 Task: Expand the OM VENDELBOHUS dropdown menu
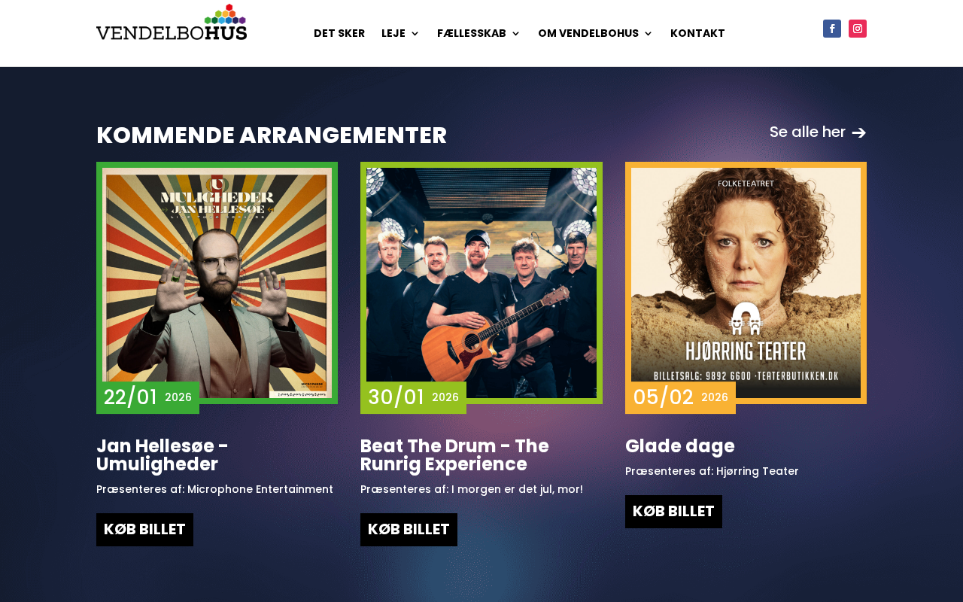(595, 33)
